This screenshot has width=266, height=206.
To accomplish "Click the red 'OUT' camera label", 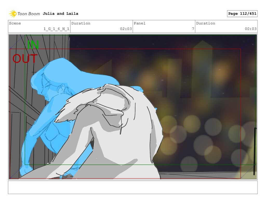I will pyautogui.click(x=25, y=59).
